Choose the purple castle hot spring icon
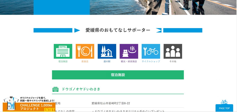Viewport: 237px width, 112px height. click(129, 51)
